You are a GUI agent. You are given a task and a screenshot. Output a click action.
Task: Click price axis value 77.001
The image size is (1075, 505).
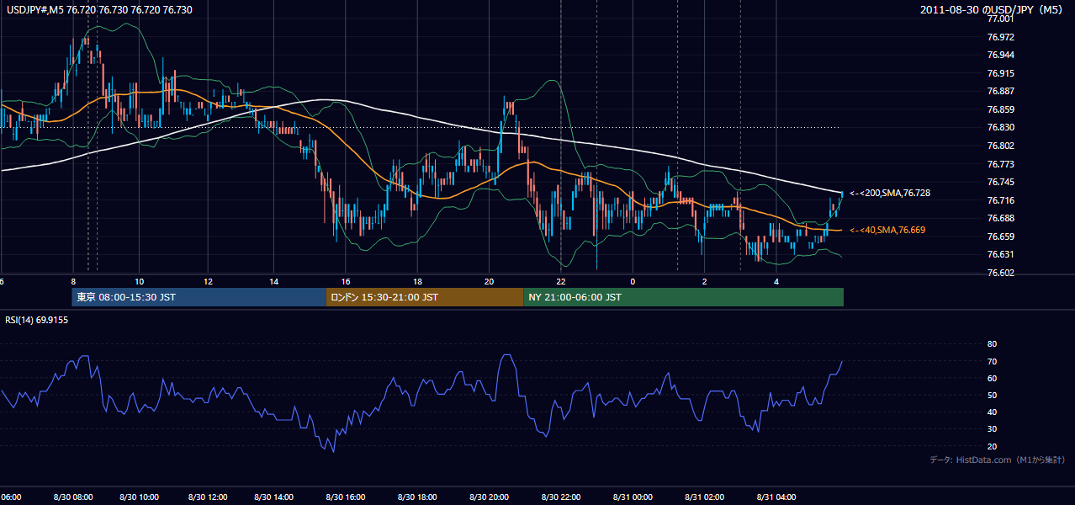coord(1001,19)
